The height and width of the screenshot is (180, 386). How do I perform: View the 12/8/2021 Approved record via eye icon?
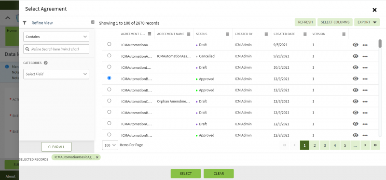(x=355, y=135)
